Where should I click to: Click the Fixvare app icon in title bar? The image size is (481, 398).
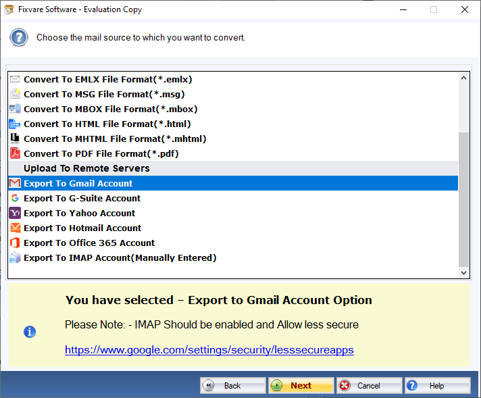[9, 9]
